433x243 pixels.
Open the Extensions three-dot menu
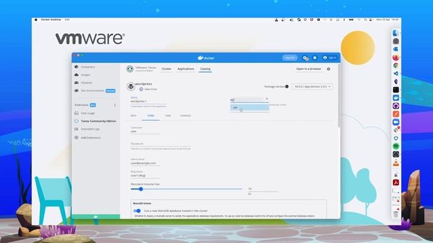[115, 105]
